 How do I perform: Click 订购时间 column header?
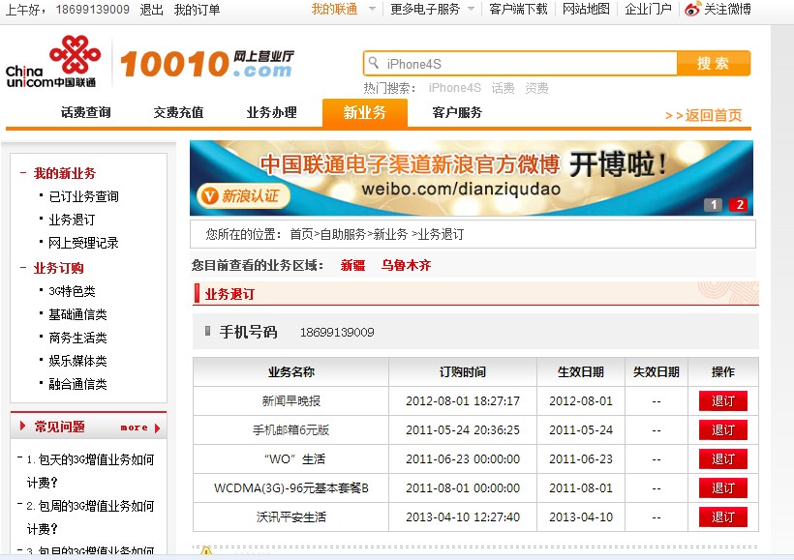462,371
